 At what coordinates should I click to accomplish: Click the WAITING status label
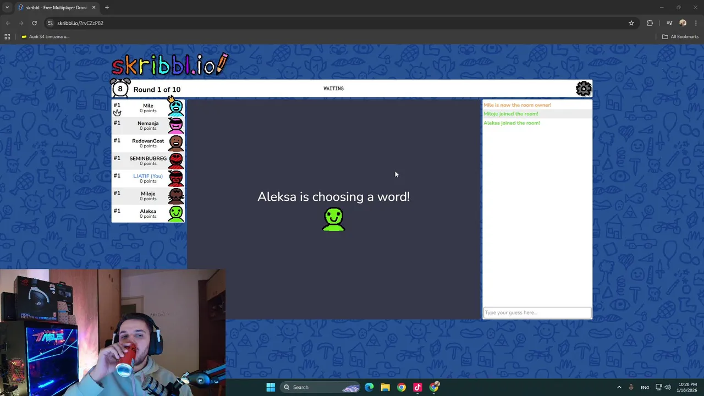tap(333, 89)
